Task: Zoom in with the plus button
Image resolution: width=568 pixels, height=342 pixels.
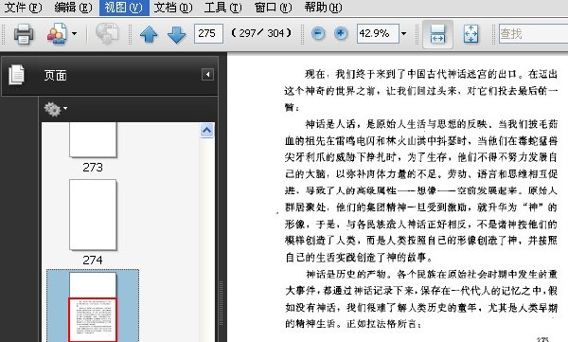Action: click(341, 34)
